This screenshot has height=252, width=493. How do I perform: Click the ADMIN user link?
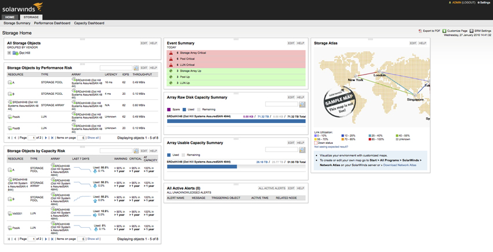(456, 2)
